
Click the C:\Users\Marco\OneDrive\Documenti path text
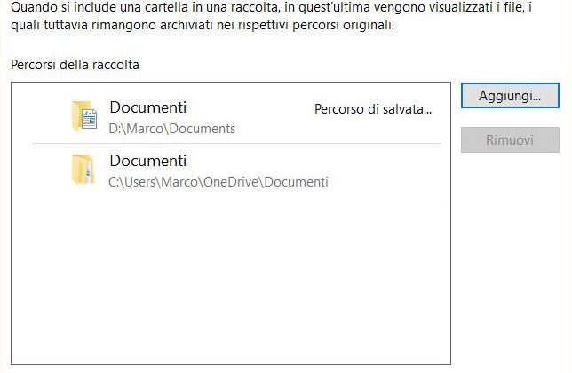click(x=218, y=182)
